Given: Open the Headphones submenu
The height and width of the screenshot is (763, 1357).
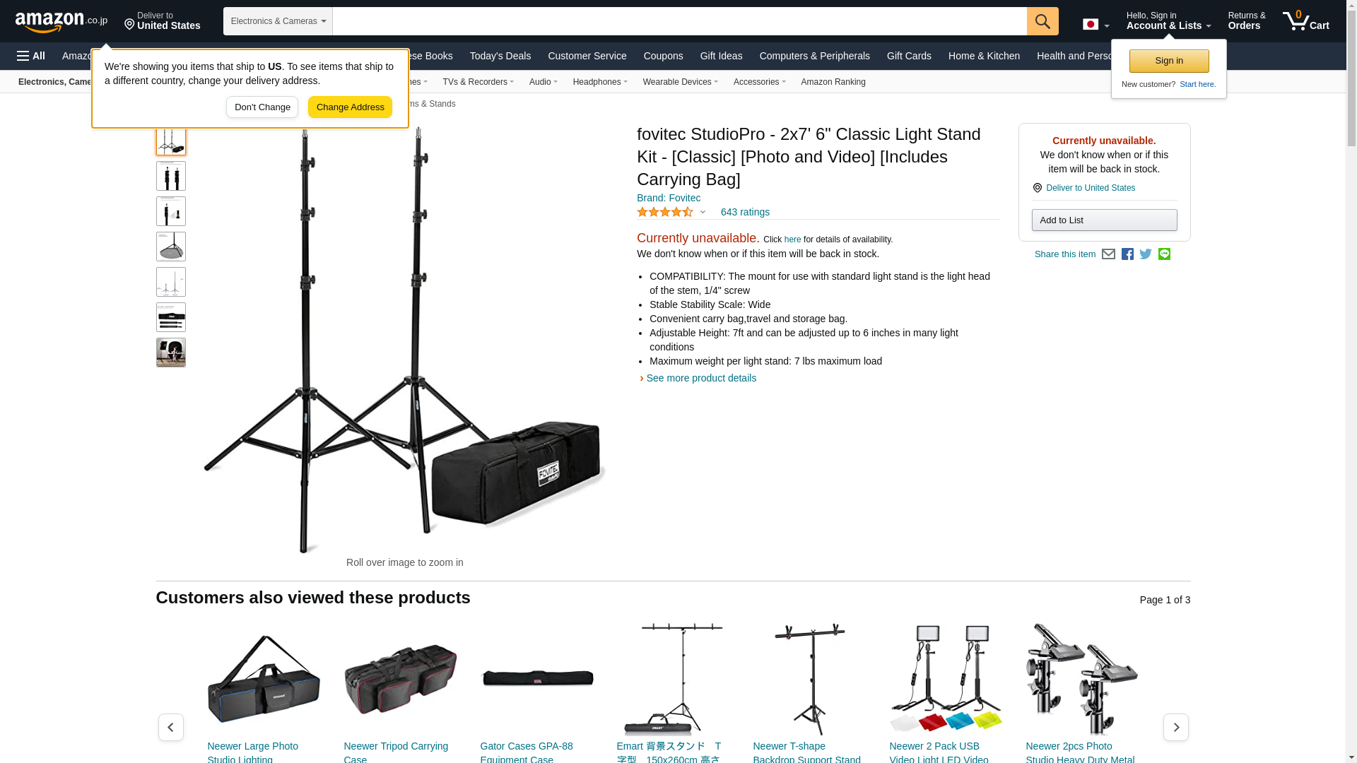Looking at the screenshot, I should click(600, 82).
